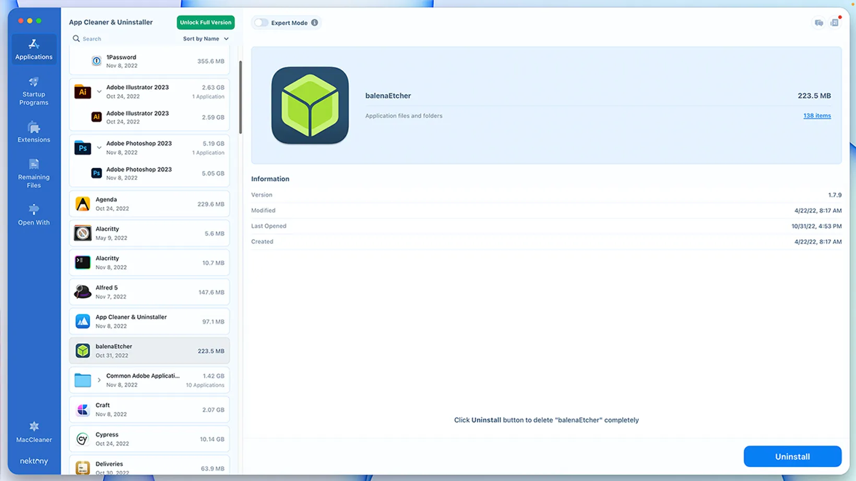Open the news icon with red badge

[x=835, y=22]
